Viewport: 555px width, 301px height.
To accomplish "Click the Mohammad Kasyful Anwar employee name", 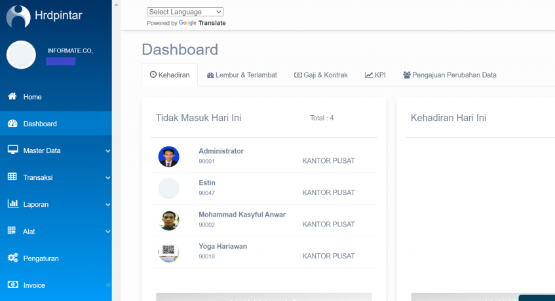I will (242, 215).
